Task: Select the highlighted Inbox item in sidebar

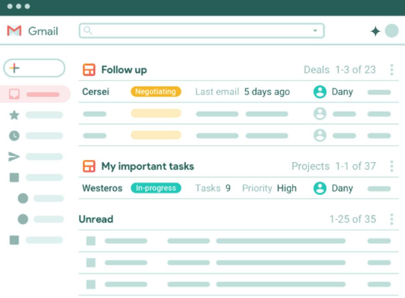Action: (36, 94)
